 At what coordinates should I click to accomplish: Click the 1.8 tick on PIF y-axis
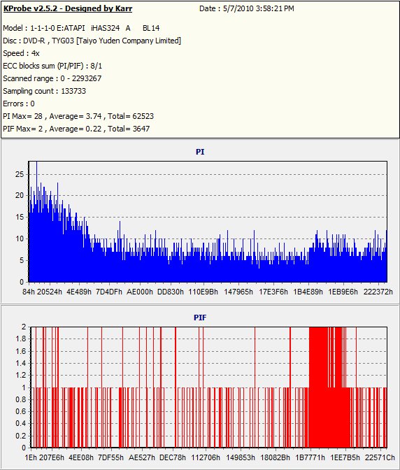[21, 339]
